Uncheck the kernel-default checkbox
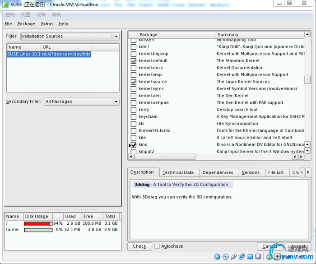The height and width of the screenshot is (264, 316). [134, 61]
